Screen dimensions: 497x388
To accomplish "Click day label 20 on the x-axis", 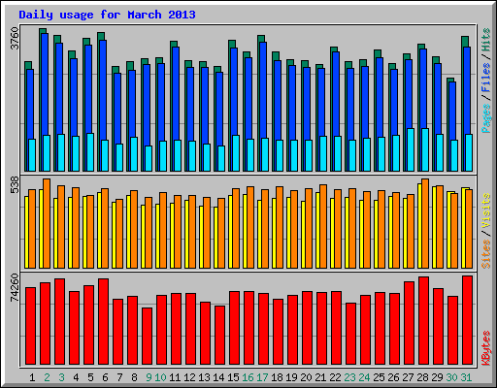I will 306,377.
